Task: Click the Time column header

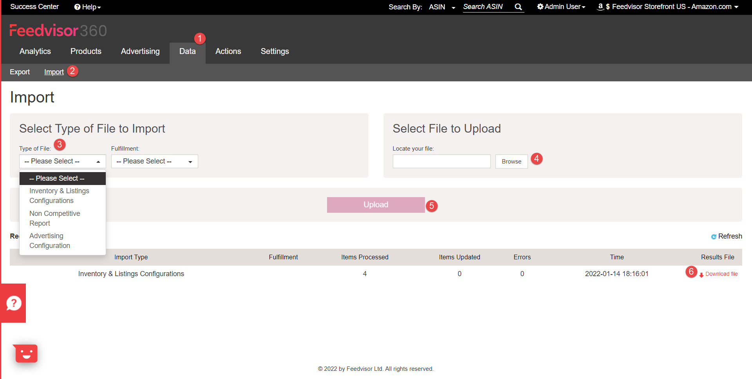Action: pyautogui.click(x=617, y=257)
